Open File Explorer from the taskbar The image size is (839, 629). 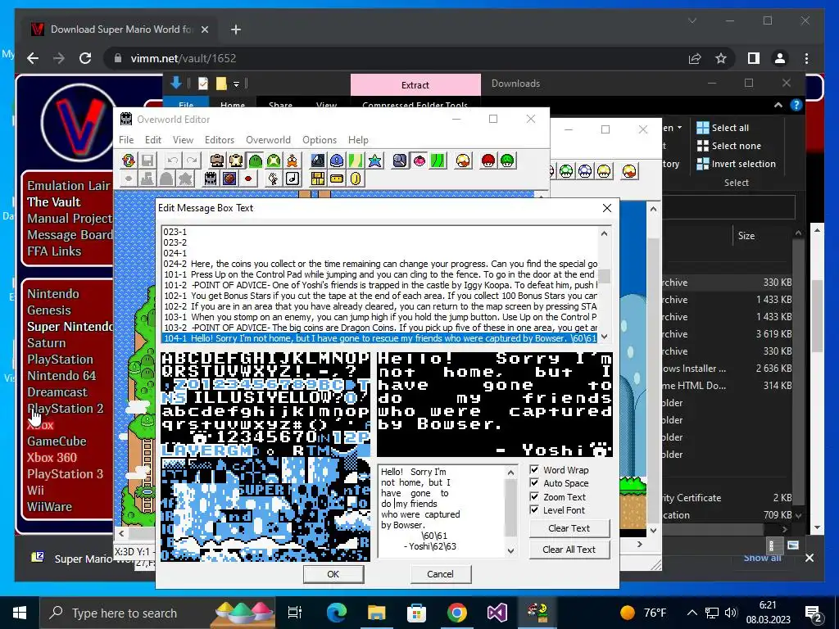[377, 612]
